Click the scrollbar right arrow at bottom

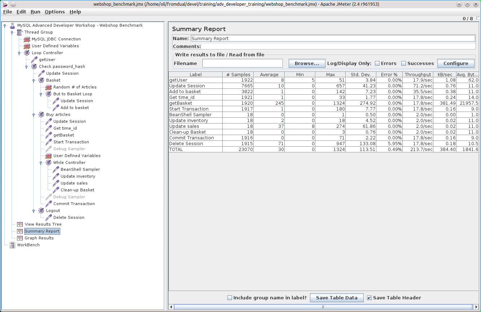[x=476, y=307]
